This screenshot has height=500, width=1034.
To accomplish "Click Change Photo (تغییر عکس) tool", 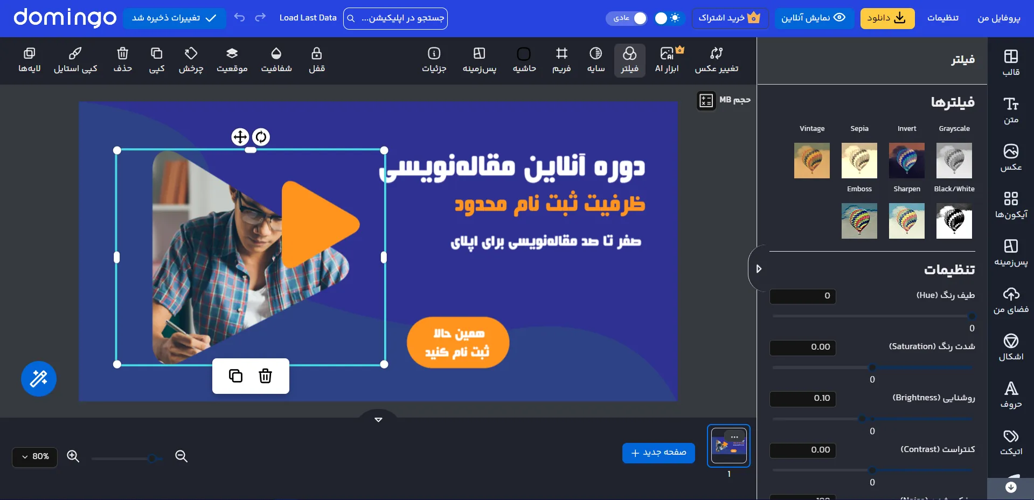I will coord(717,60).
